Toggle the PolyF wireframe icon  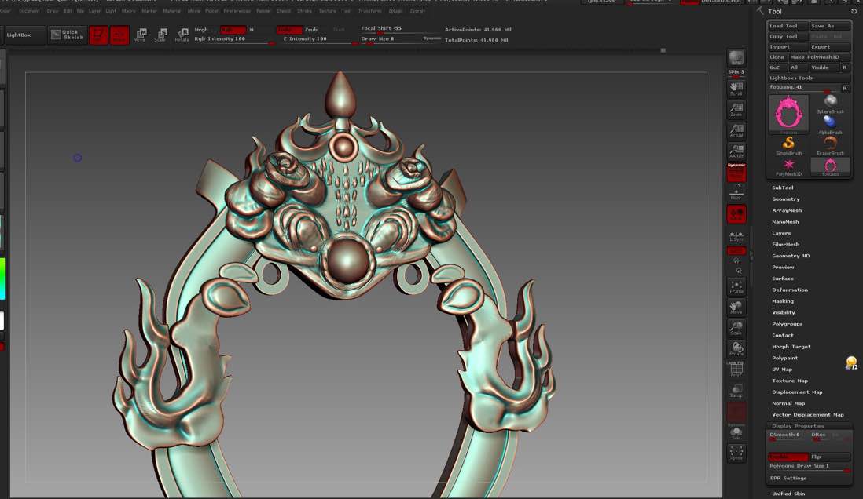(736, 370)
